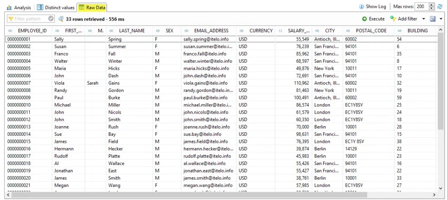Click the text type icon on SEX header

(x=158, y=31)
